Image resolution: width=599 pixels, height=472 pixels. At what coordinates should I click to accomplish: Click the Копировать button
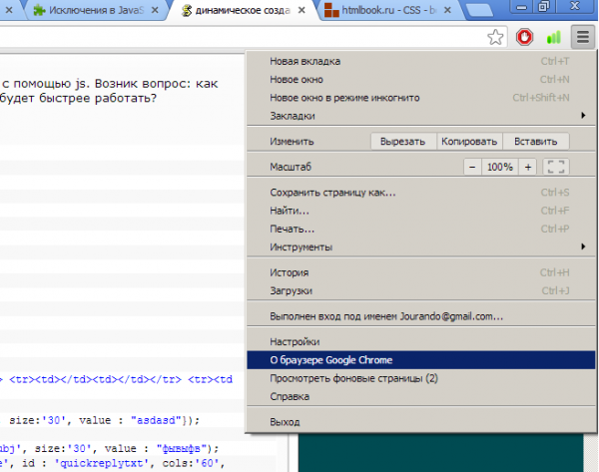[469, 142]
